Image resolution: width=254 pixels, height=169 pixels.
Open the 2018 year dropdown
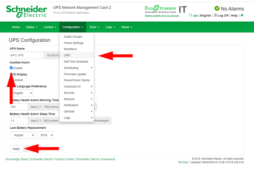(x=45, y=135)
